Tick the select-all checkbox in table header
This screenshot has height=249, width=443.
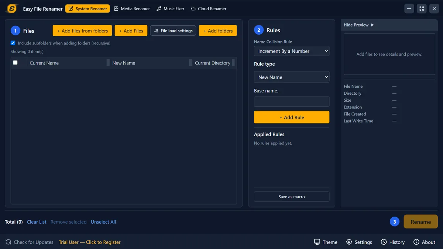point(15,63)
